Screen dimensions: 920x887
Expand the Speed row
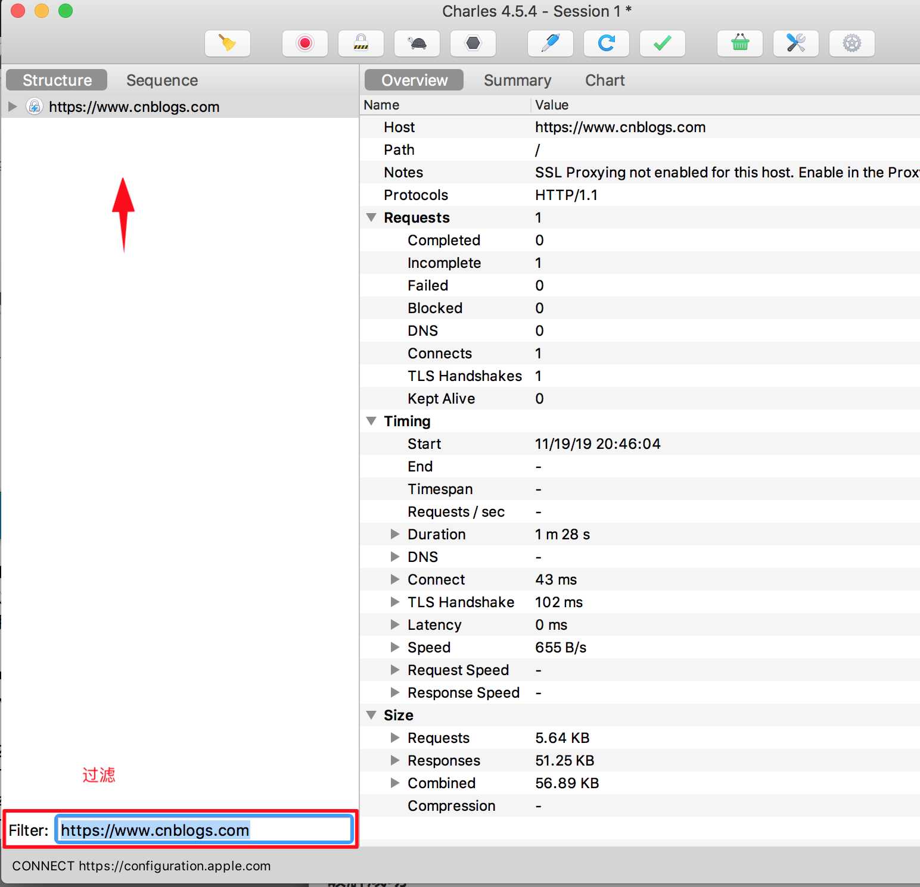pos(394,647)
